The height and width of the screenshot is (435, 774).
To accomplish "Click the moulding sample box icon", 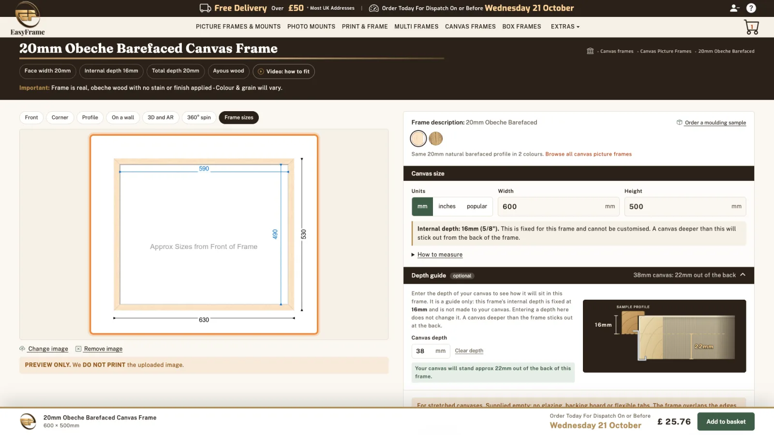I will (x=679, y=122).
